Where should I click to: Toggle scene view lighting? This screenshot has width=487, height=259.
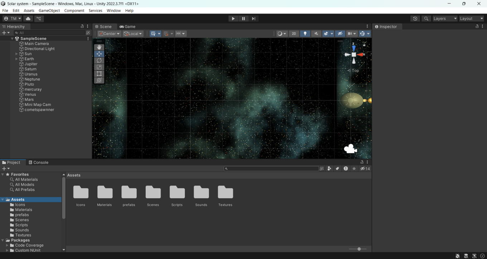click(305, 33)
